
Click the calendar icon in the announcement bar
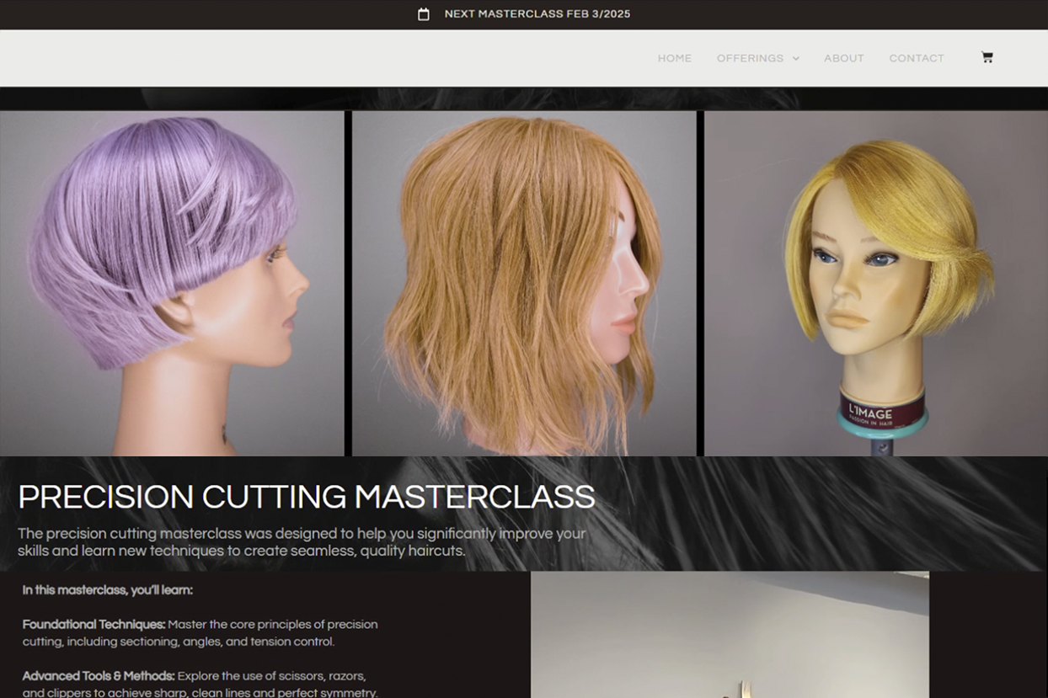424,14
